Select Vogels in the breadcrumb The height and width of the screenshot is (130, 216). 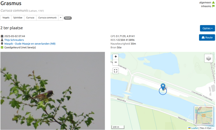pos(6,18)
